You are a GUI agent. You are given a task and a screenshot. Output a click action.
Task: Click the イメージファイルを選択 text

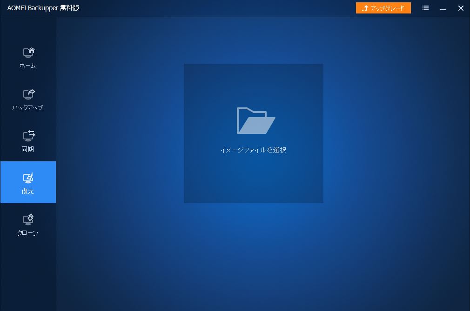[253, 150]
